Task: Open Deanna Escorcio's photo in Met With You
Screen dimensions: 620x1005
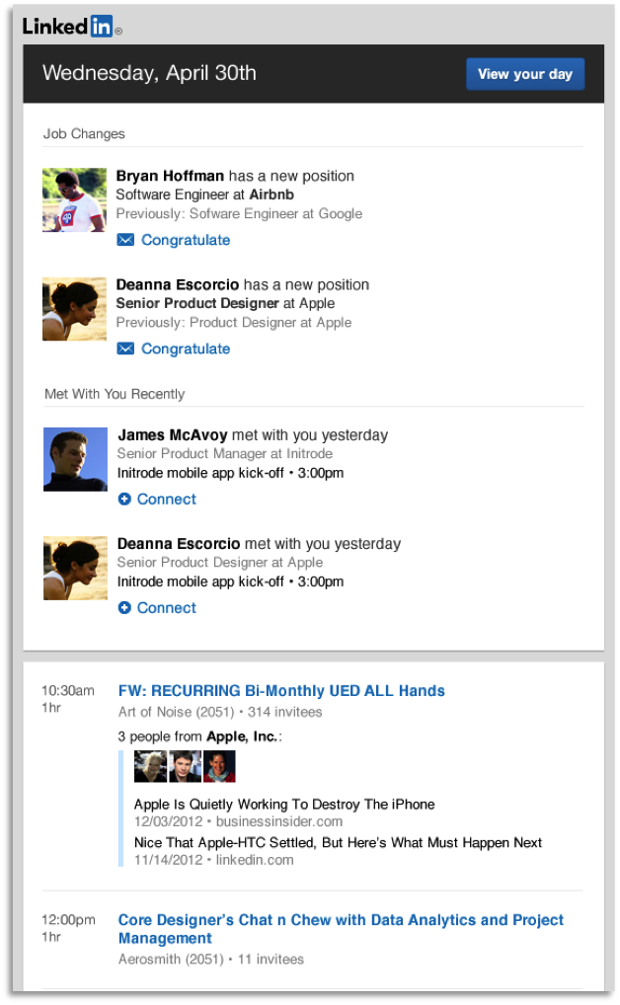Action: tap(75, 569)
